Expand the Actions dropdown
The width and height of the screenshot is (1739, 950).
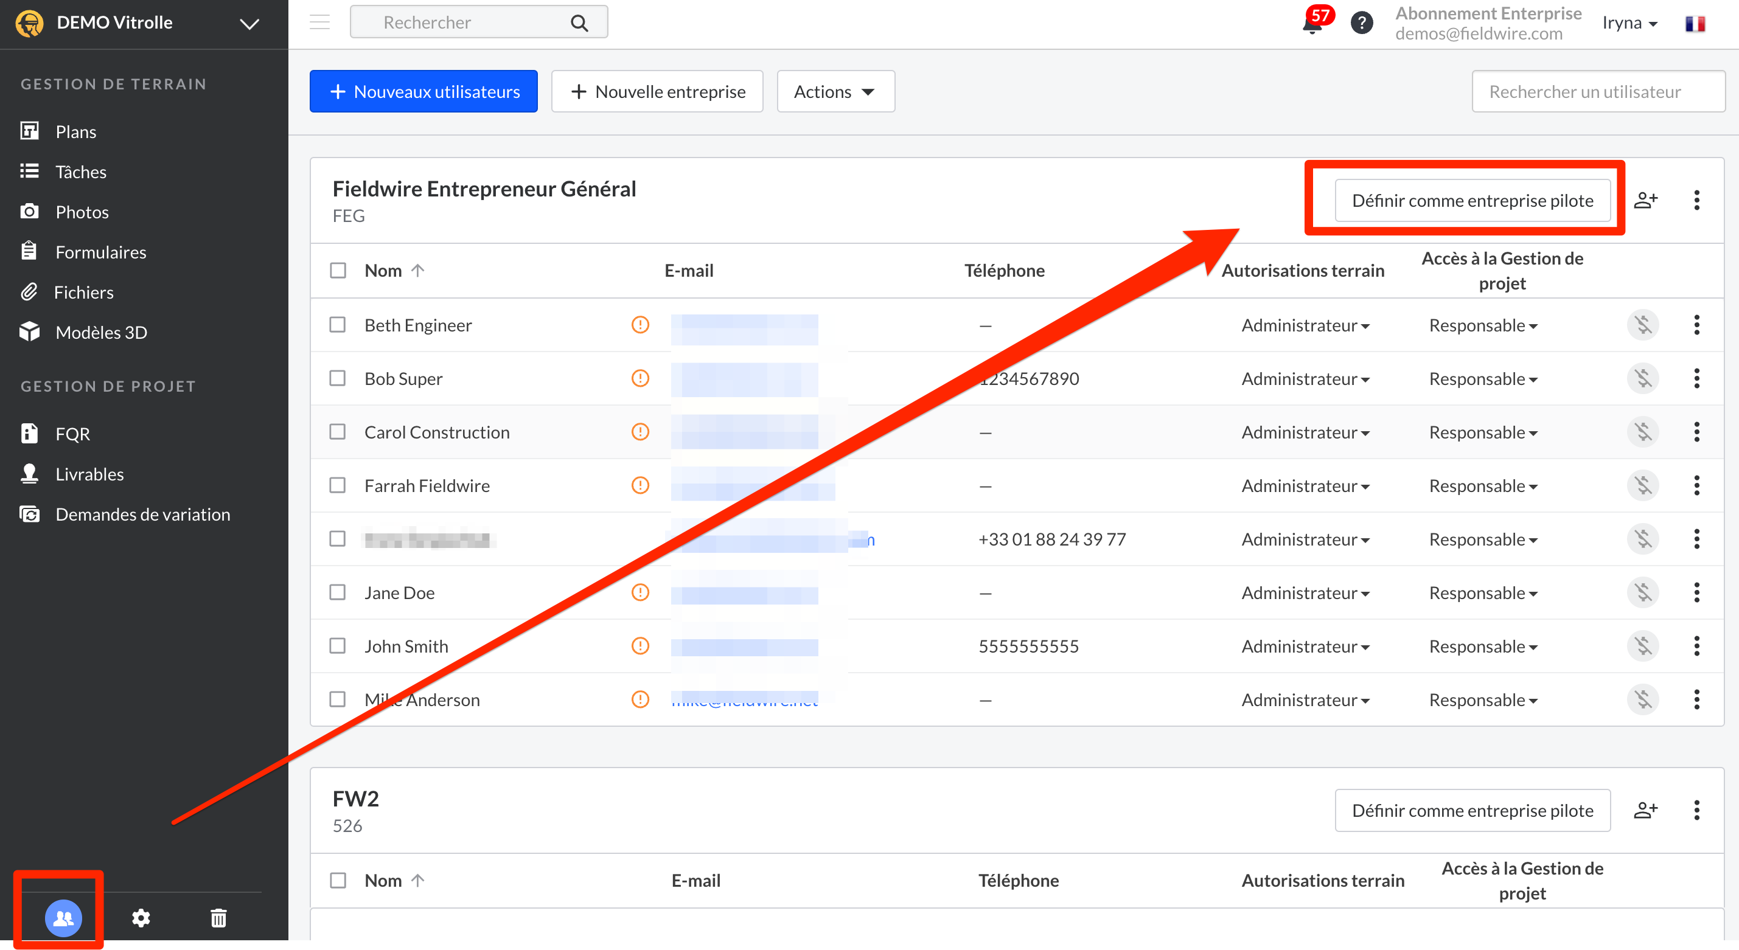(835, 92)
